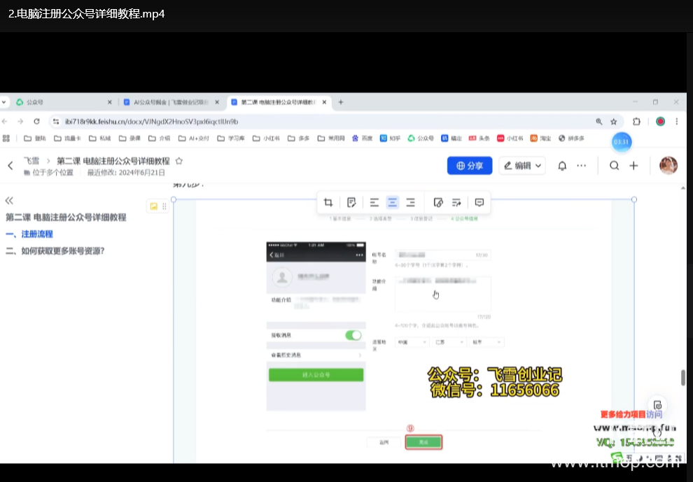Open a new browser tab
The image size is (693, 482).
[341, 102]
